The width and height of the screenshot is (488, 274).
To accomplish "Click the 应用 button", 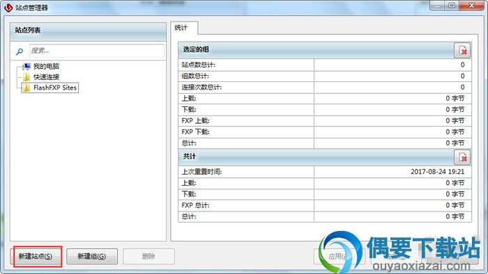I will point(340,257).
